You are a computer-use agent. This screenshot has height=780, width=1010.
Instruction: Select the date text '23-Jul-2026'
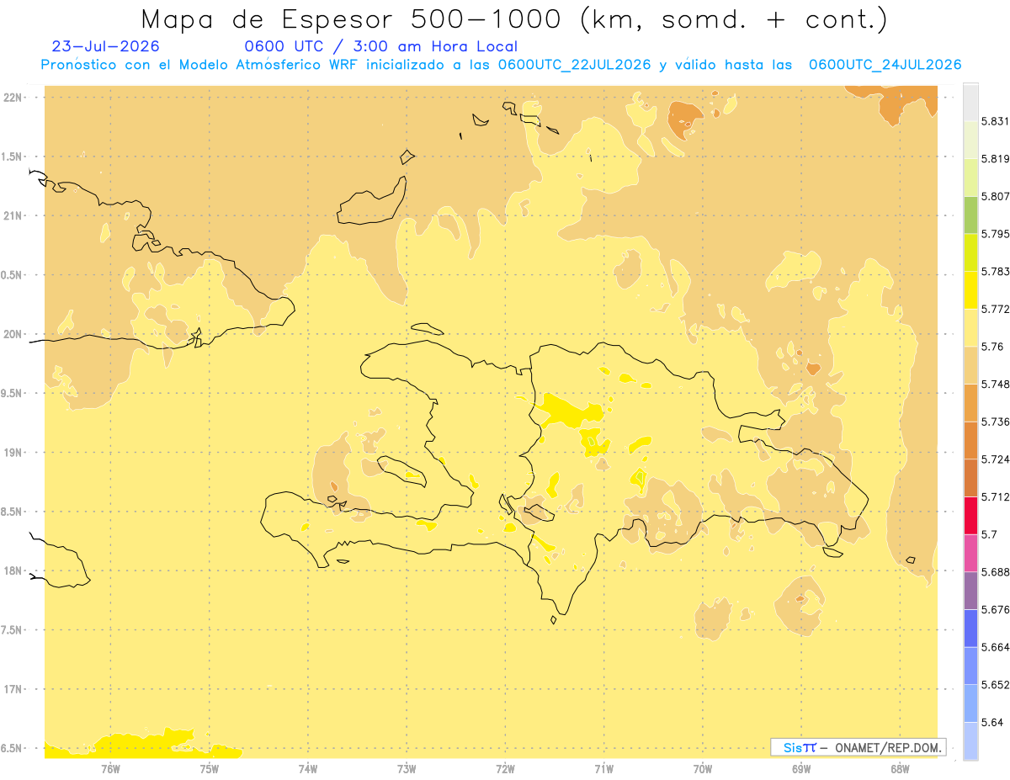pos(105,46)
